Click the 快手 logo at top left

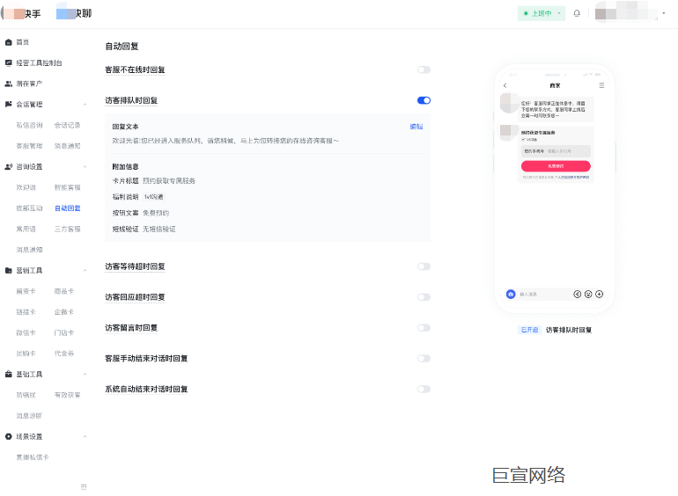[x=22, y=13]
